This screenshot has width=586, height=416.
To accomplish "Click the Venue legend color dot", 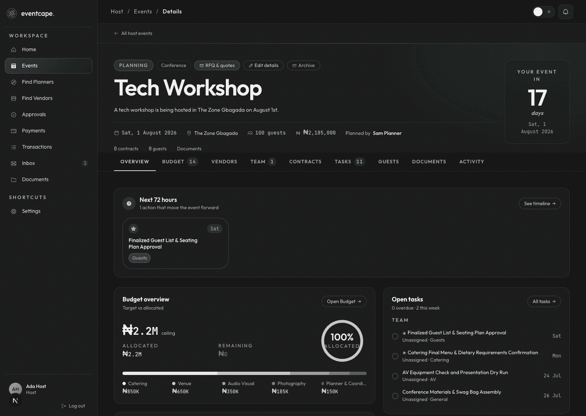I will (174, 383).
